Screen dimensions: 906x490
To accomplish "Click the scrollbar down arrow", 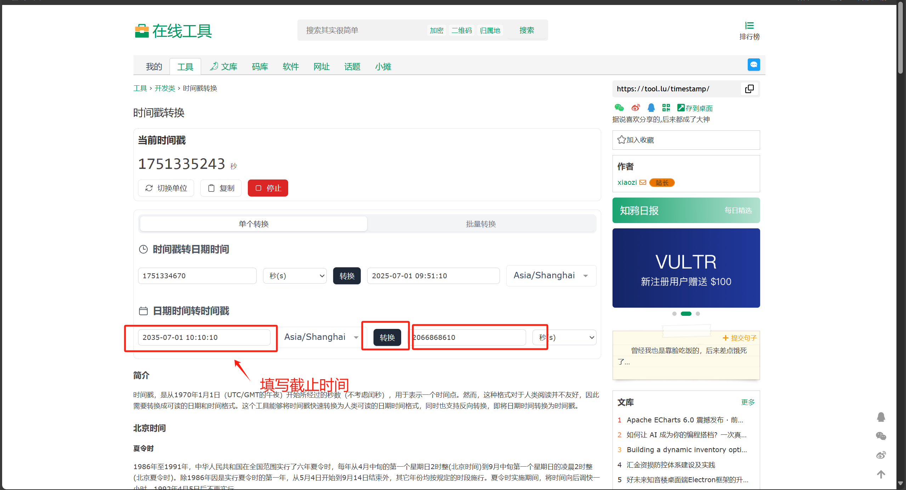I will [901, 484].
